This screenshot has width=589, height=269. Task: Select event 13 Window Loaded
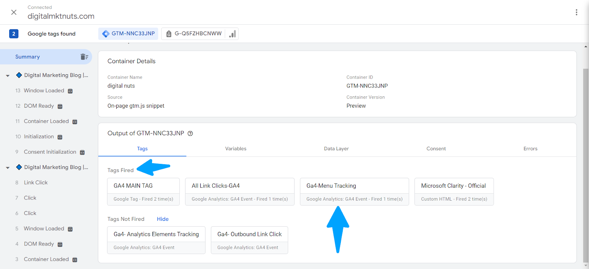44,90
